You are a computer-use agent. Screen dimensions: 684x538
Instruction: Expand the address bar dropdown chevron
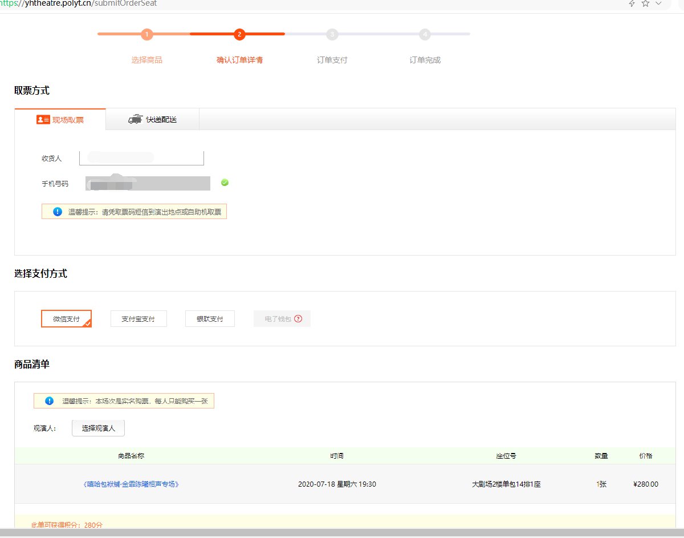659,3
